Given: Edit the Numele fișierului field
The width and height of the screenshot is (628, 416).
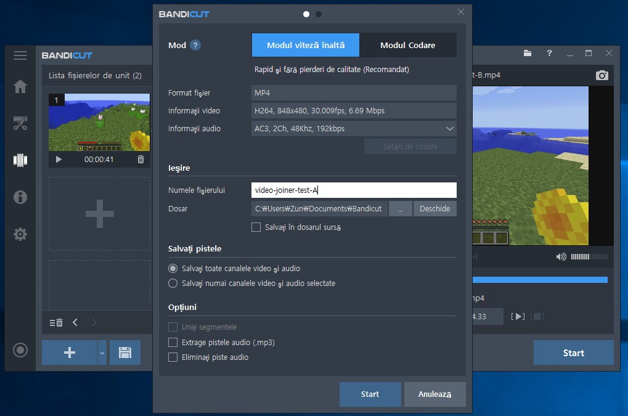Looking at the screenshot, I should pyautogui.click(x=354, y=190).
